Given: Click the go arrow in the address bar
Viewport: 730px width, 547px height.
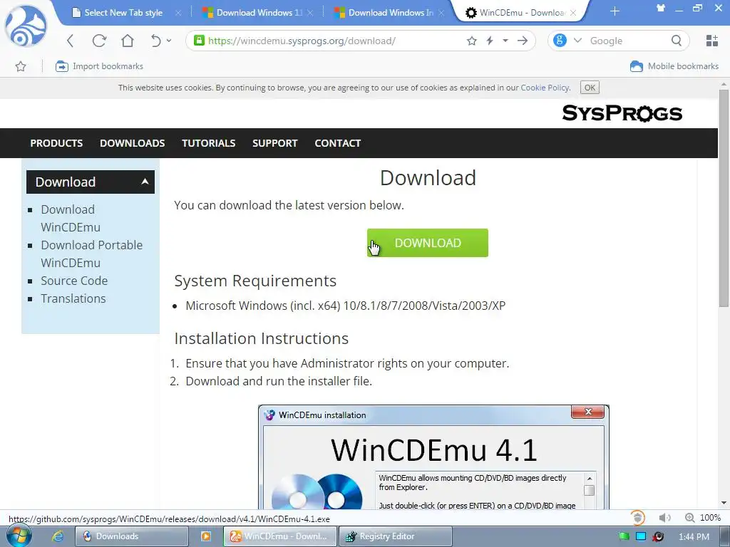Looking at the screenshot, I should pos(523,41).
